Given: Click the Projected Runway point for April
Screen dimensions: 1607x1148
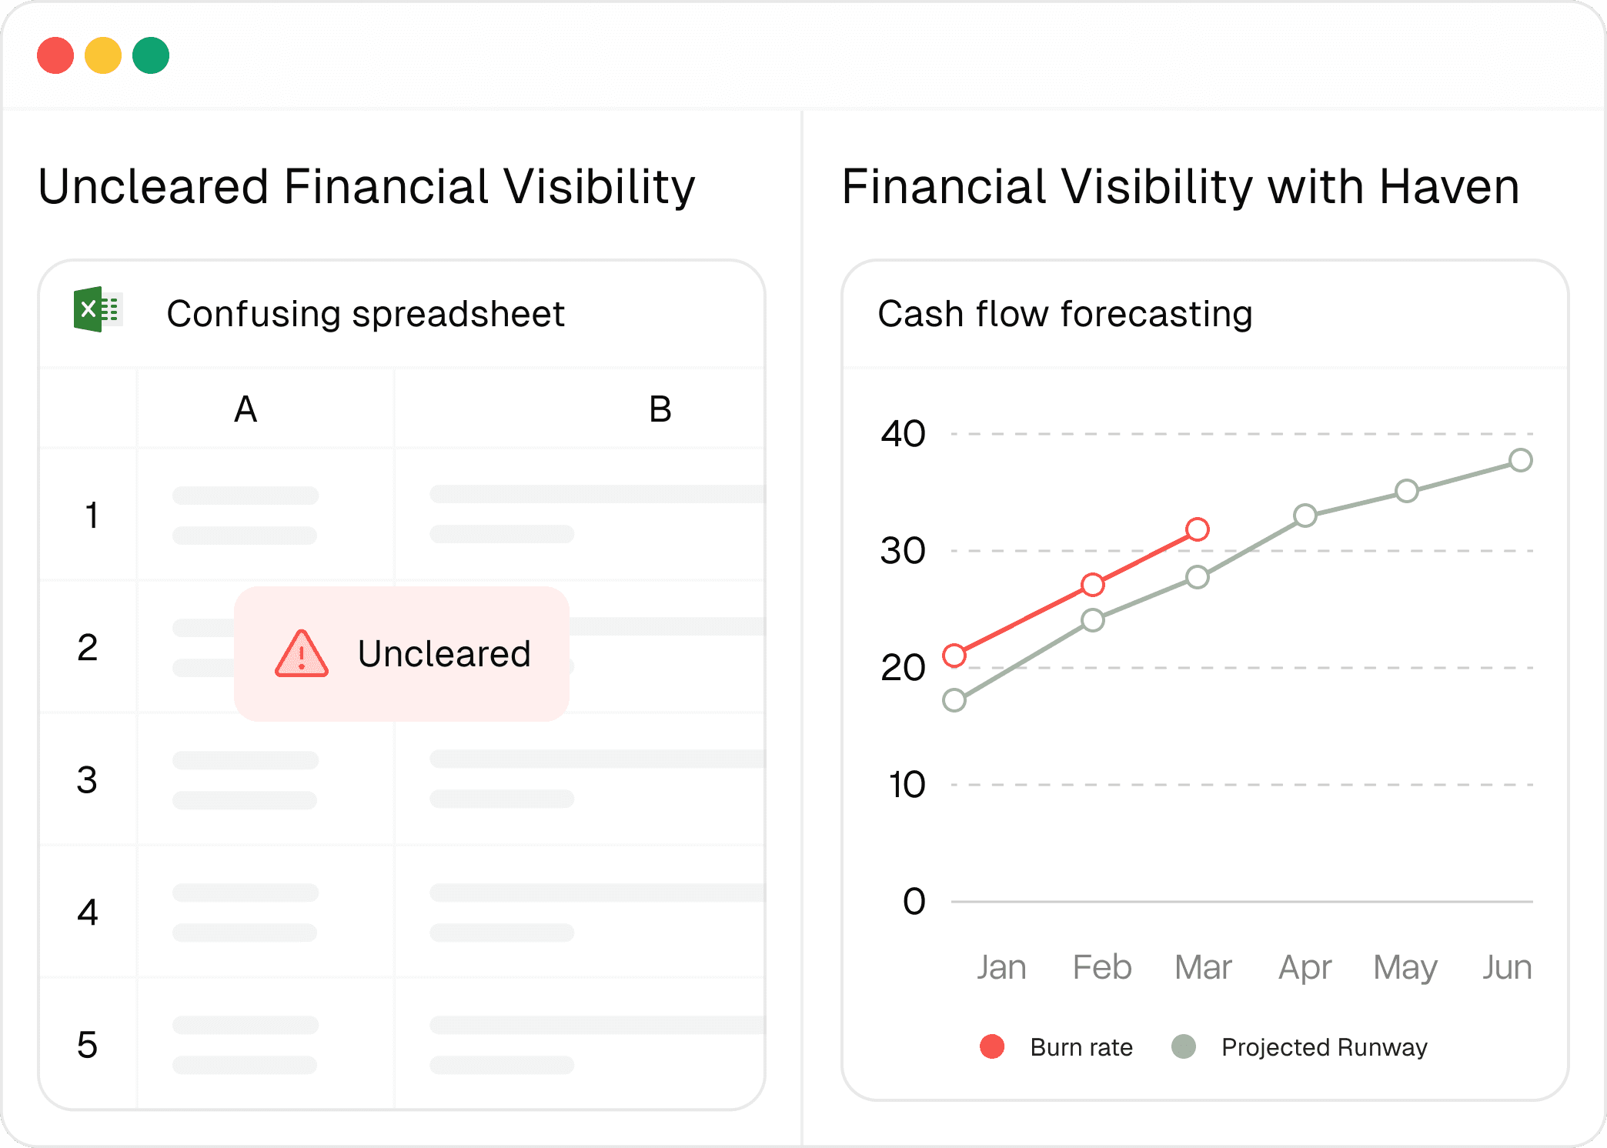Looking at the screenshot, I should tap(1305, 516).
